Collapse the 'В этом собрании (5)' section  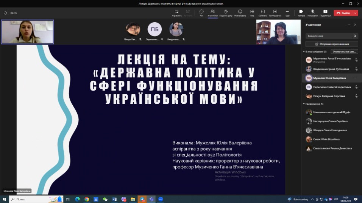[304, 52]
